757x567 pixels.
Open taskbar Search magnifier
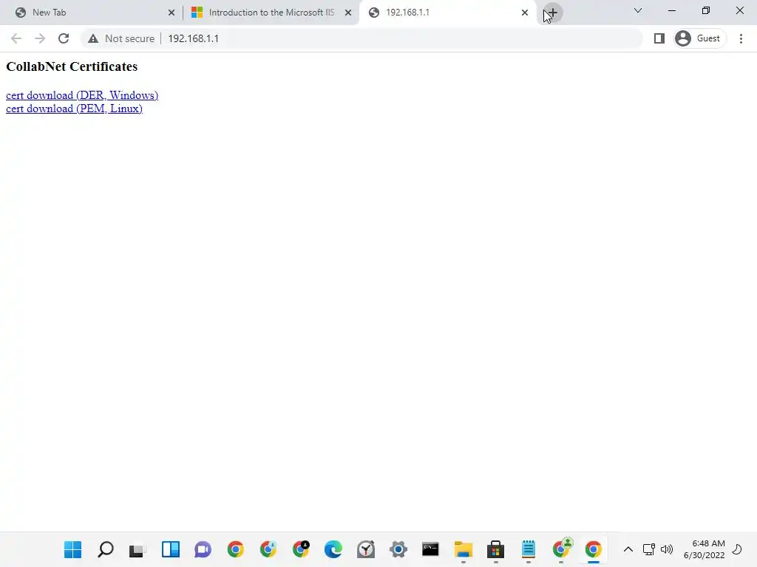click(106, 549)
